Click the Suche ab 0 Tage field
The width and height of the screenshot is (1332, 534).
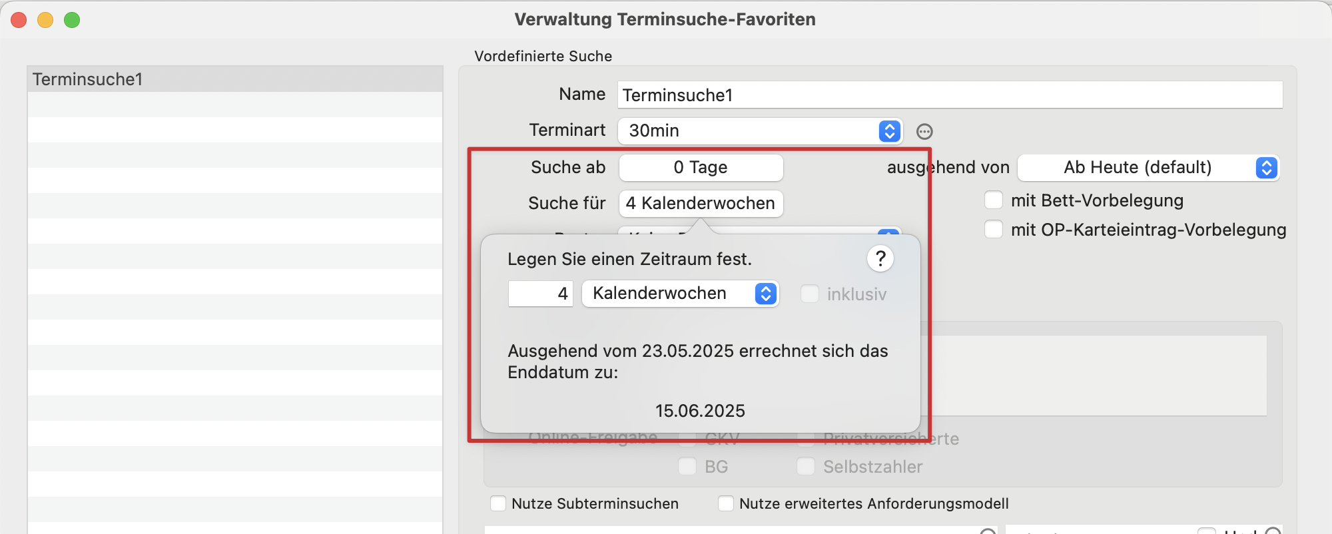click(701, 167)
